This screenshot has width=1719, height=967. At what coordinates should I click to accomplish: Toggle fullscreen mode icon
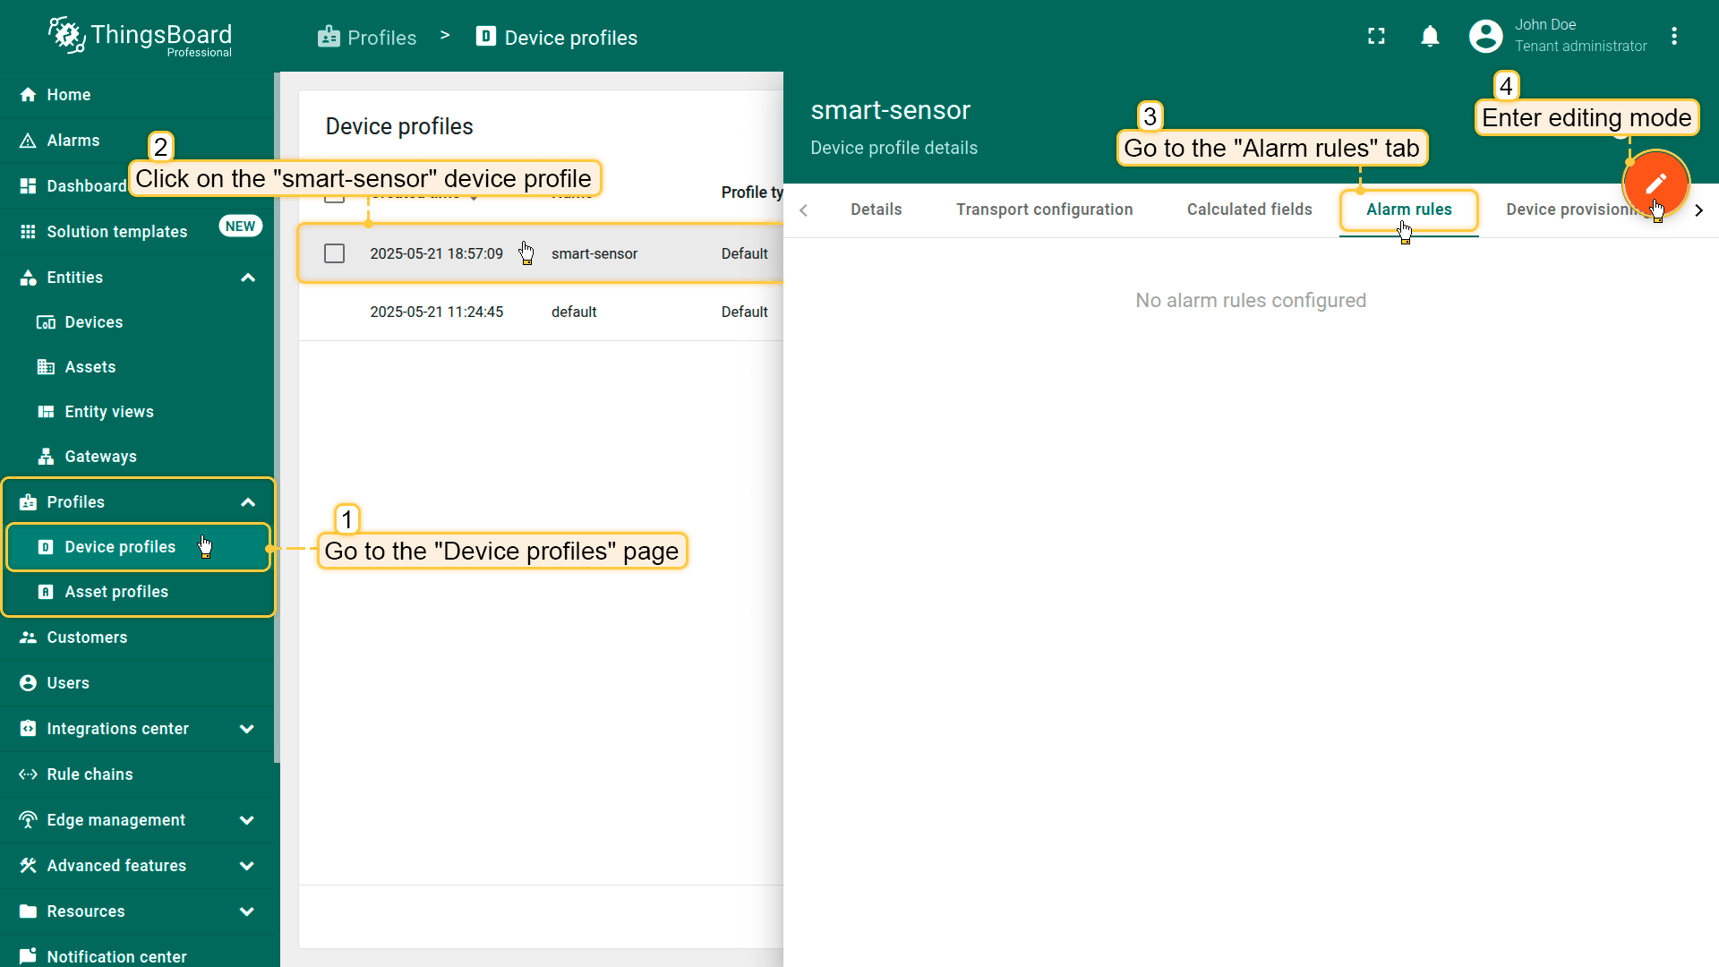click(1376, 37)
